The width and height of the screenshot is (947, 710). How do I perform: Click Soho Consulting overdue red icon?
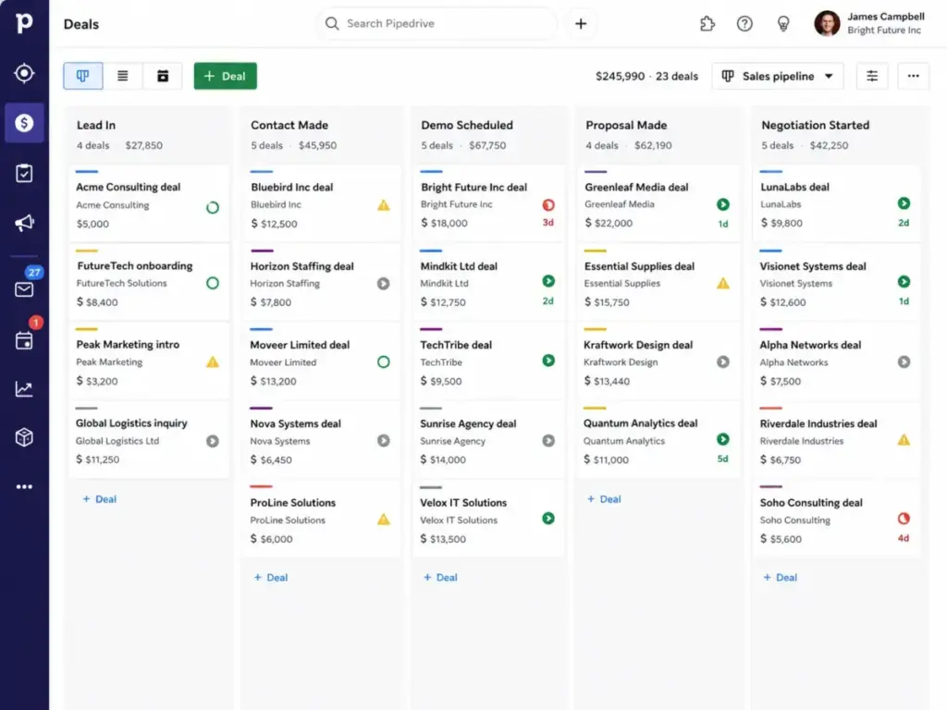904,519
